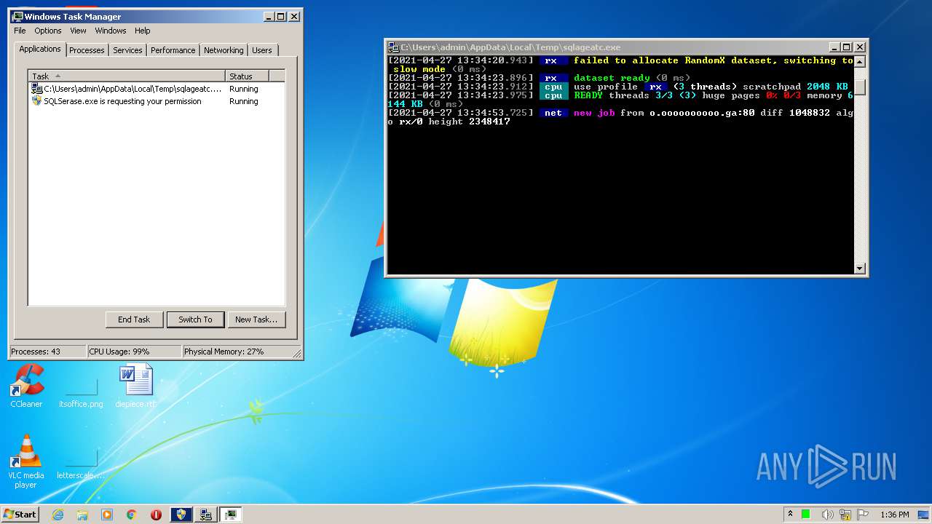Launch Google Chrome from taskbar
This screenshot has height=524, width=932.
(x=131, y=515)
